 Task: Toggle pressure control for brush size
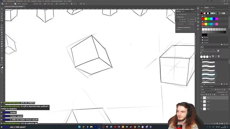[81, 4]
